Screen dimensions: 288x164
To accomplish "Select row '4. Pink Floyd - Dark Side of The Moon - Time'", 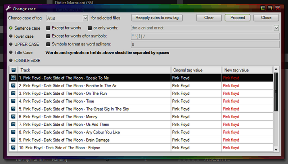I will point(141,101).
